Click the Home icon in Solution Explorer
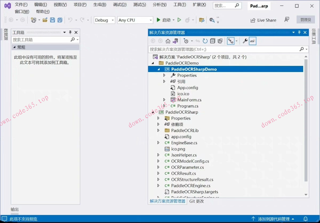Viewport: 320px width, 223px height. 168,41
